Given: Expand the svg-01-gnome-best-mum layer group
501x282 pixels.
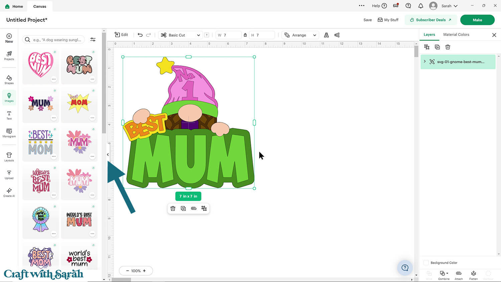Looking at the screenshot, I should point(425,61).
